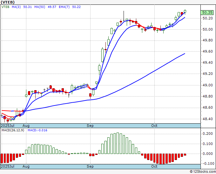216x174 pixels.
Task: Click the current price tag 50.35
Action: (x=207, y=12)
